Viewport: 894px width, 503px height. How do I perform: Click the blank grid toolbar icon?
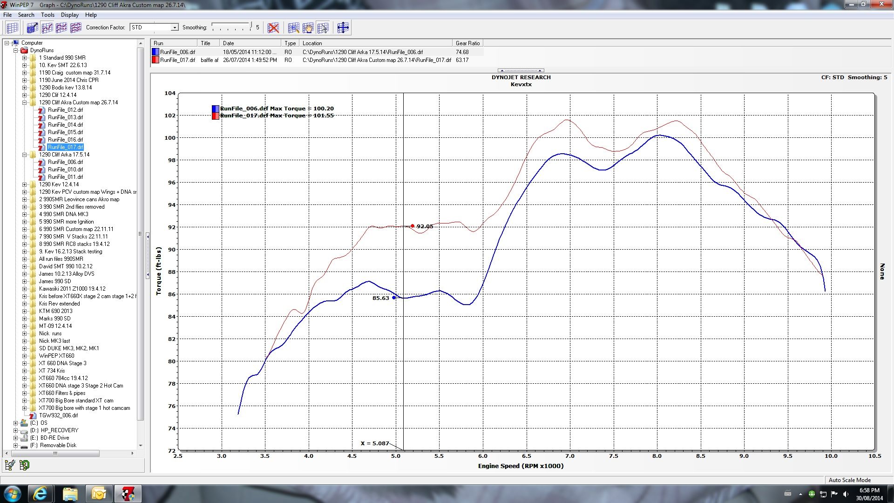pyautogui.click(x=12, y=27)
